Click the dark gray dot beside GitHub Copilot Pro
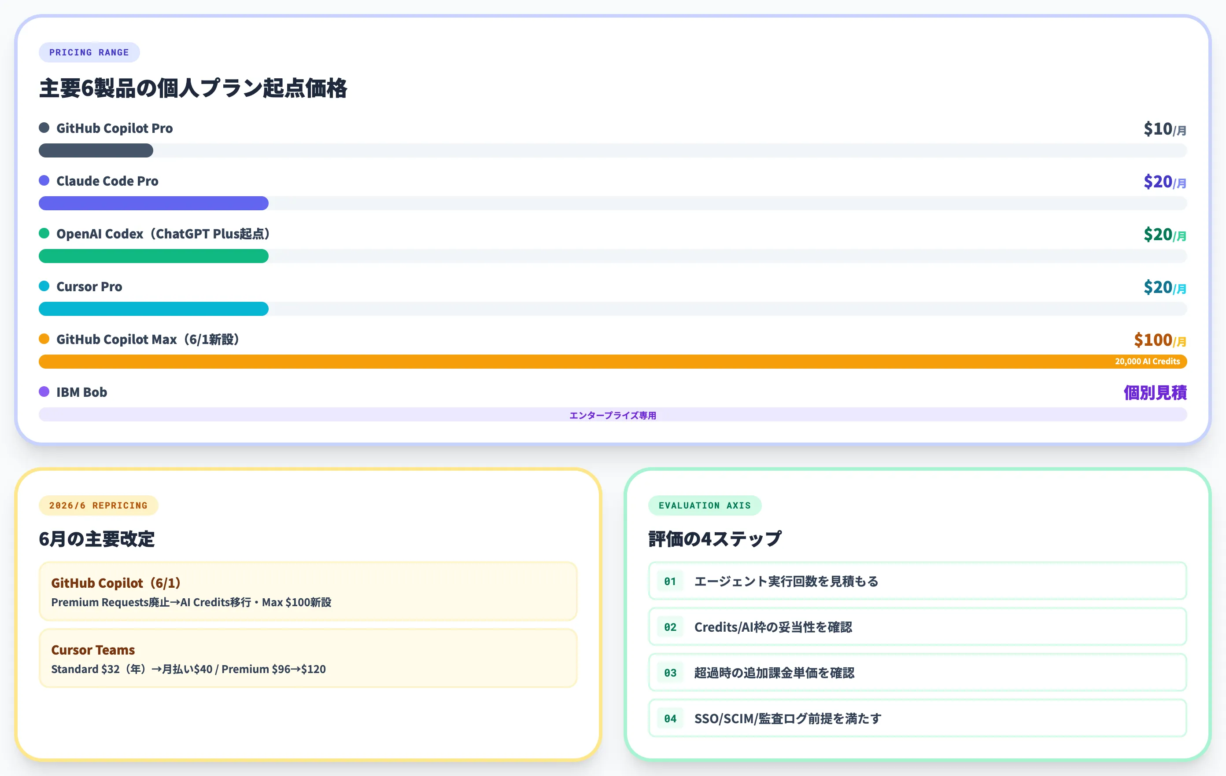 pyautogui.click(x=44, y=128)
